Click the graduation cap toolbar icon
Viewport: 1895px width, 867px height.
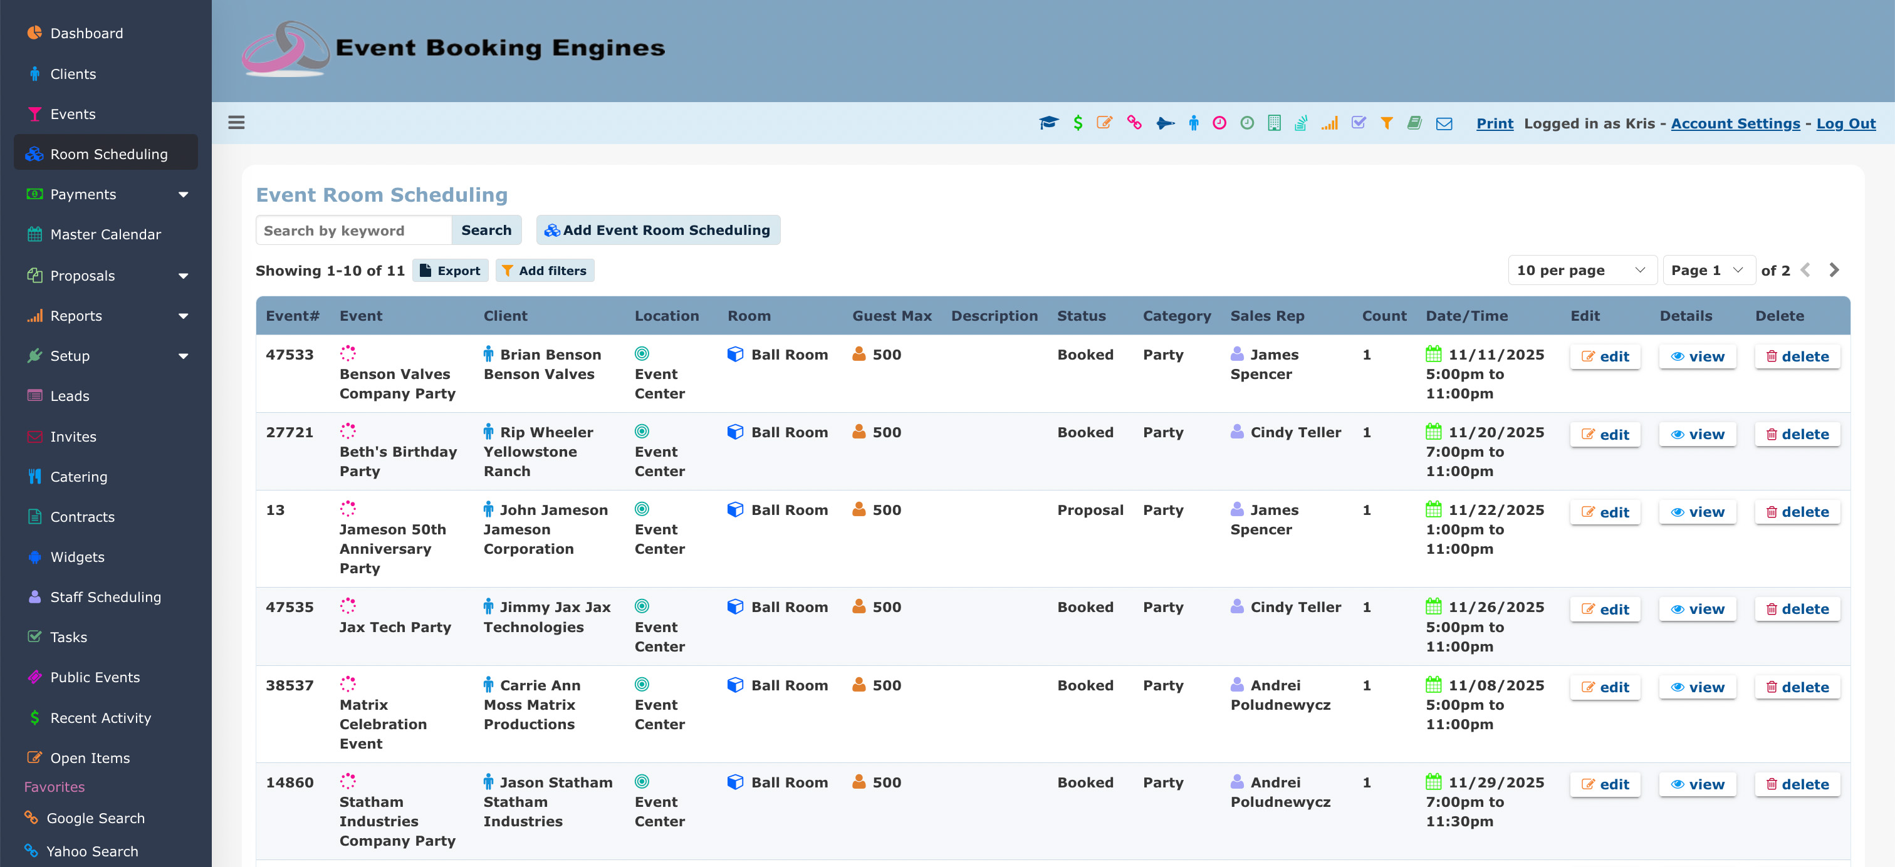pyautogui.click(x=1048, y=123)
